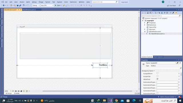The height and width of the screenshot is (103, 183).
Task: Click the Name field containing studentID
Action: (x=163, y=63)
